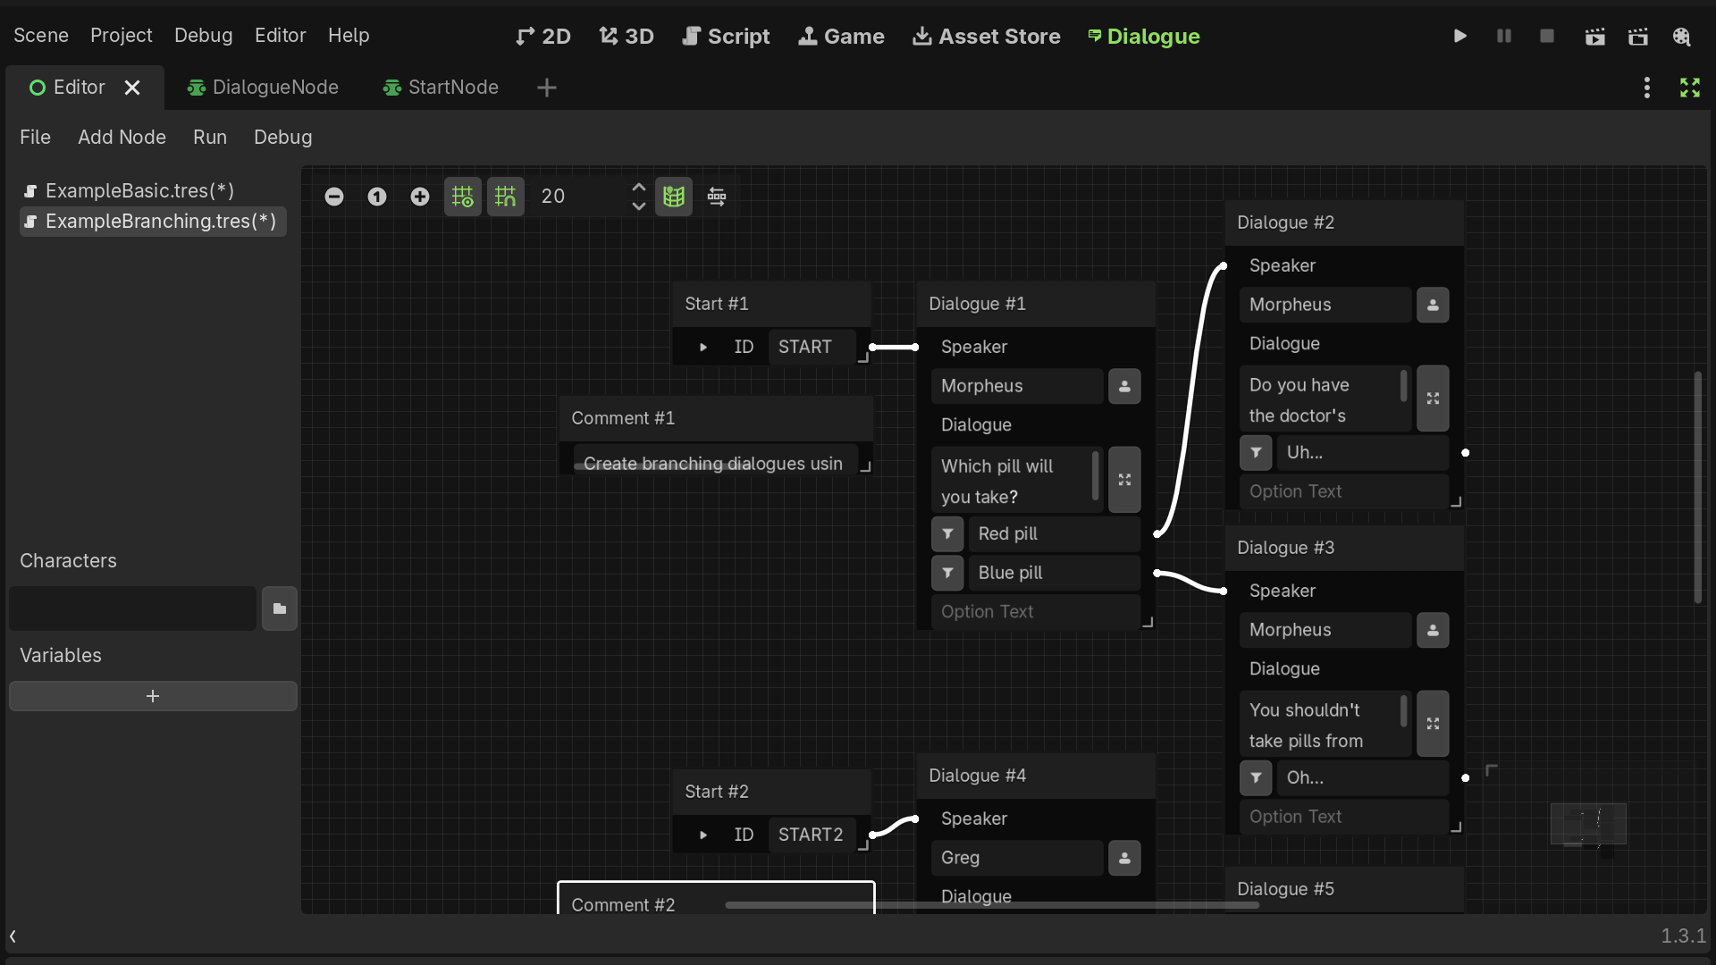Open the Oh... option condition filter
Screen dimensions: 1716x965
(x=1256, y=777)
